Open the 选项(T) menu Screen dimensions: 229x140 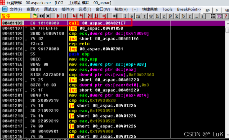(85, 10)
